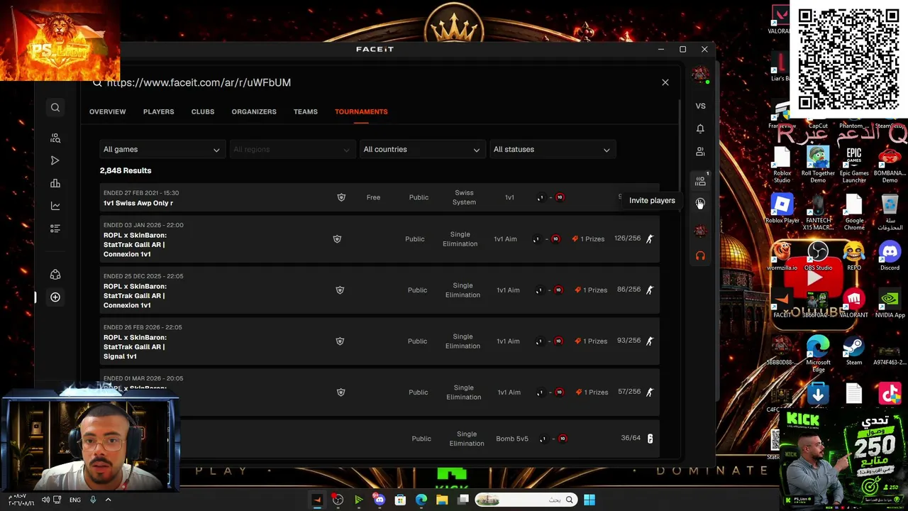Click the Bomb 5v5 mode text
The height and width of the screenshot is (511, 908).
tap(512, 439)
